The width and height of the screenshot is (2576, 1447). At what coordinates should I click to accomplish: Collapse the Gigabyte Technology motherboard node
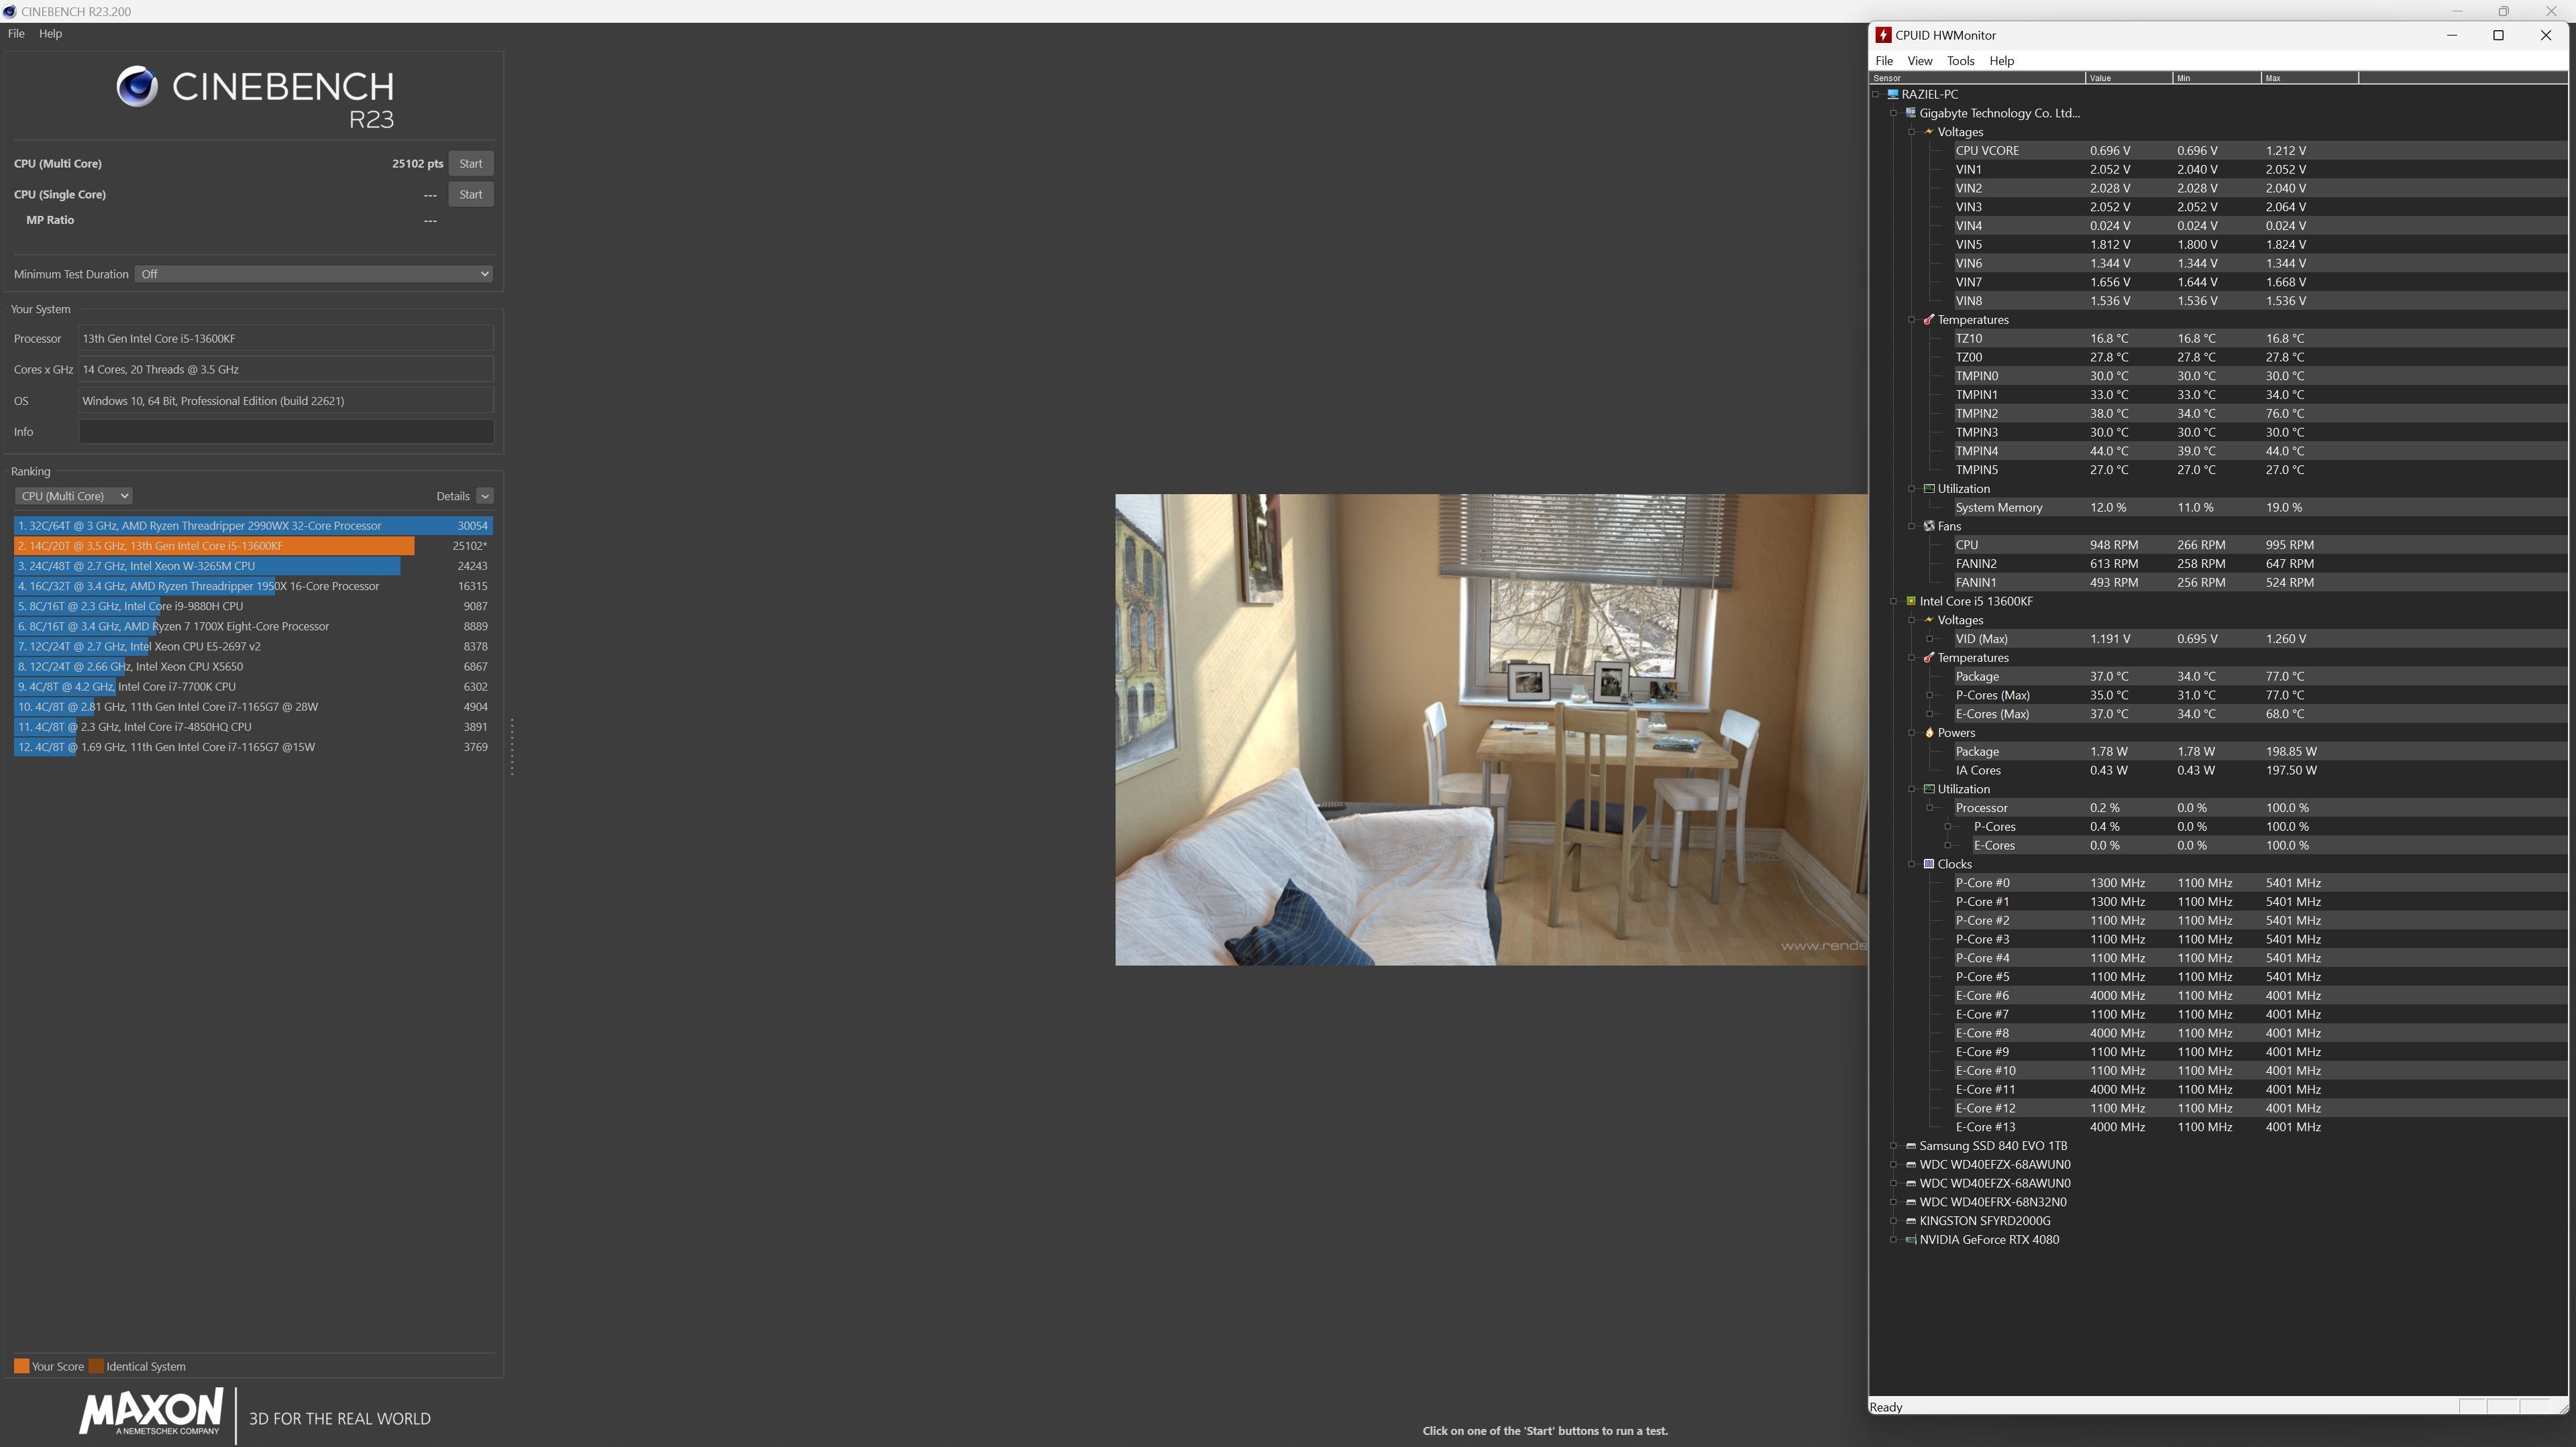[x=1894, y=113]
